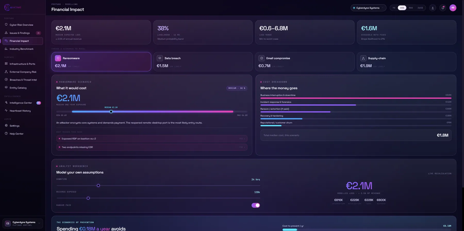Click the Records Exposed slider handle
464x231 pixels.
tap(88, 198)
